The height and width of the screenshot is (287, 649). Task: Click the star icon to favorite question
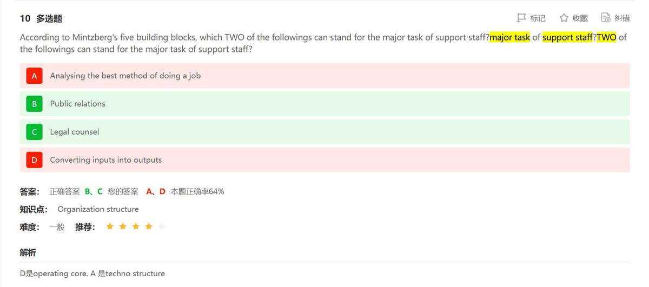click(x=564, y=18)
